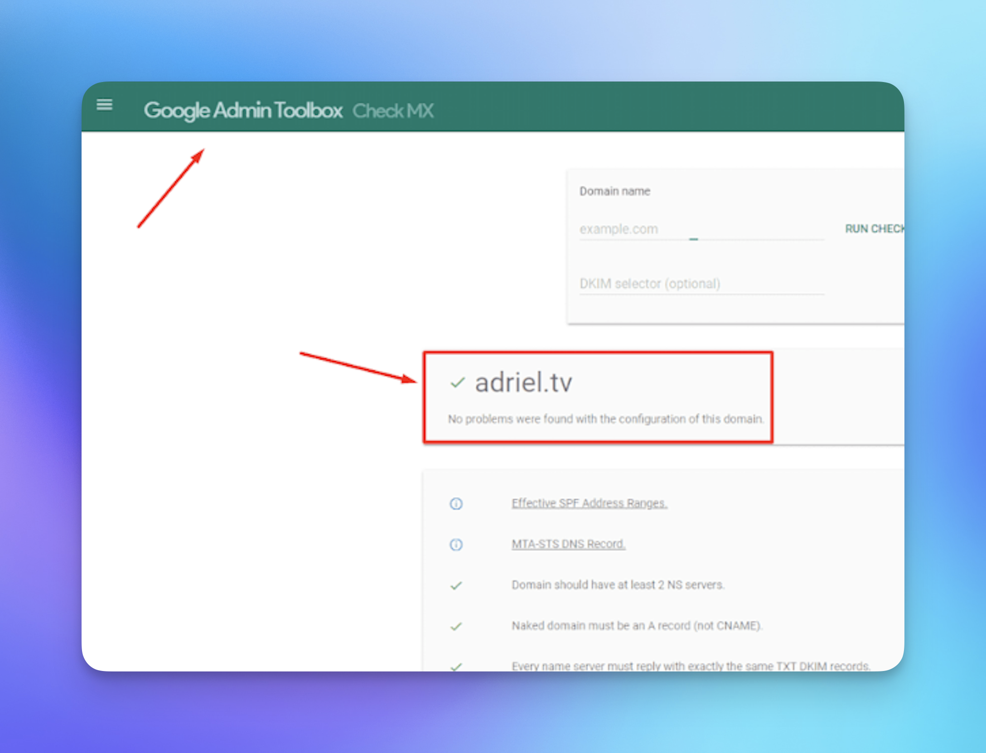Click 'Naked domain must be an A record' text

[637, 626]
